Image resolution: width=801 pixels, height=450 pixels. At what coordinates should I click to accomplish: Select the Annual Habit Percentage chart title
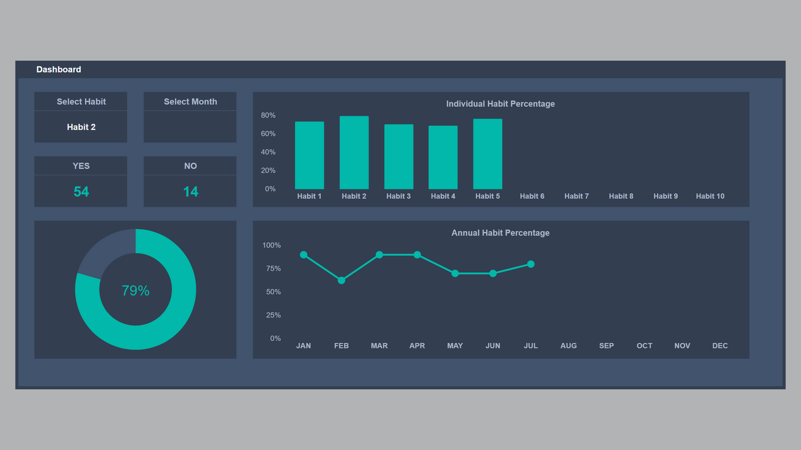click(500, 232)
